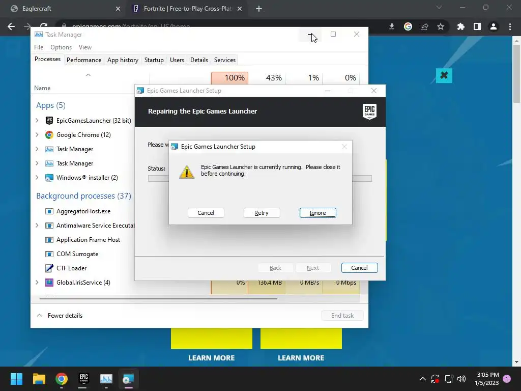
Task: Sort by the 100% CPU column header
Action: pyautogui.click(x=229, y=78)
